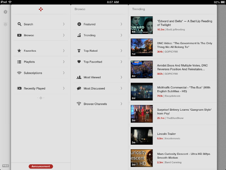The height and width of the screenshot is (170, 226).
Task: Tap the small move handle below Recently Played
Action: [x=41, y=98]
